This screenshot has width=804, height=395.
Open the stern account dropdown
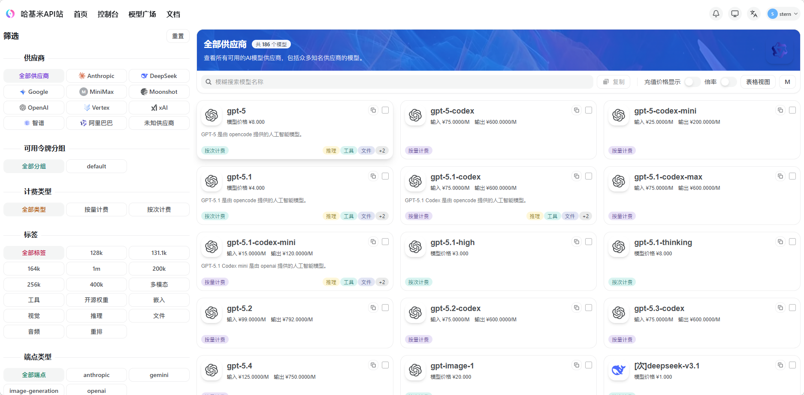[782, 13]
